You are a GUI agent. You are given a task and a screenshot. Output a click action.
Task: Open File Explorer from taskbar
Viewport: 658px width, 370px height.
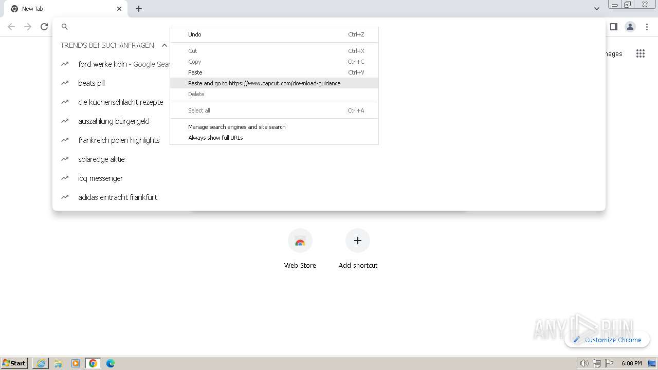tap(58, 363)
